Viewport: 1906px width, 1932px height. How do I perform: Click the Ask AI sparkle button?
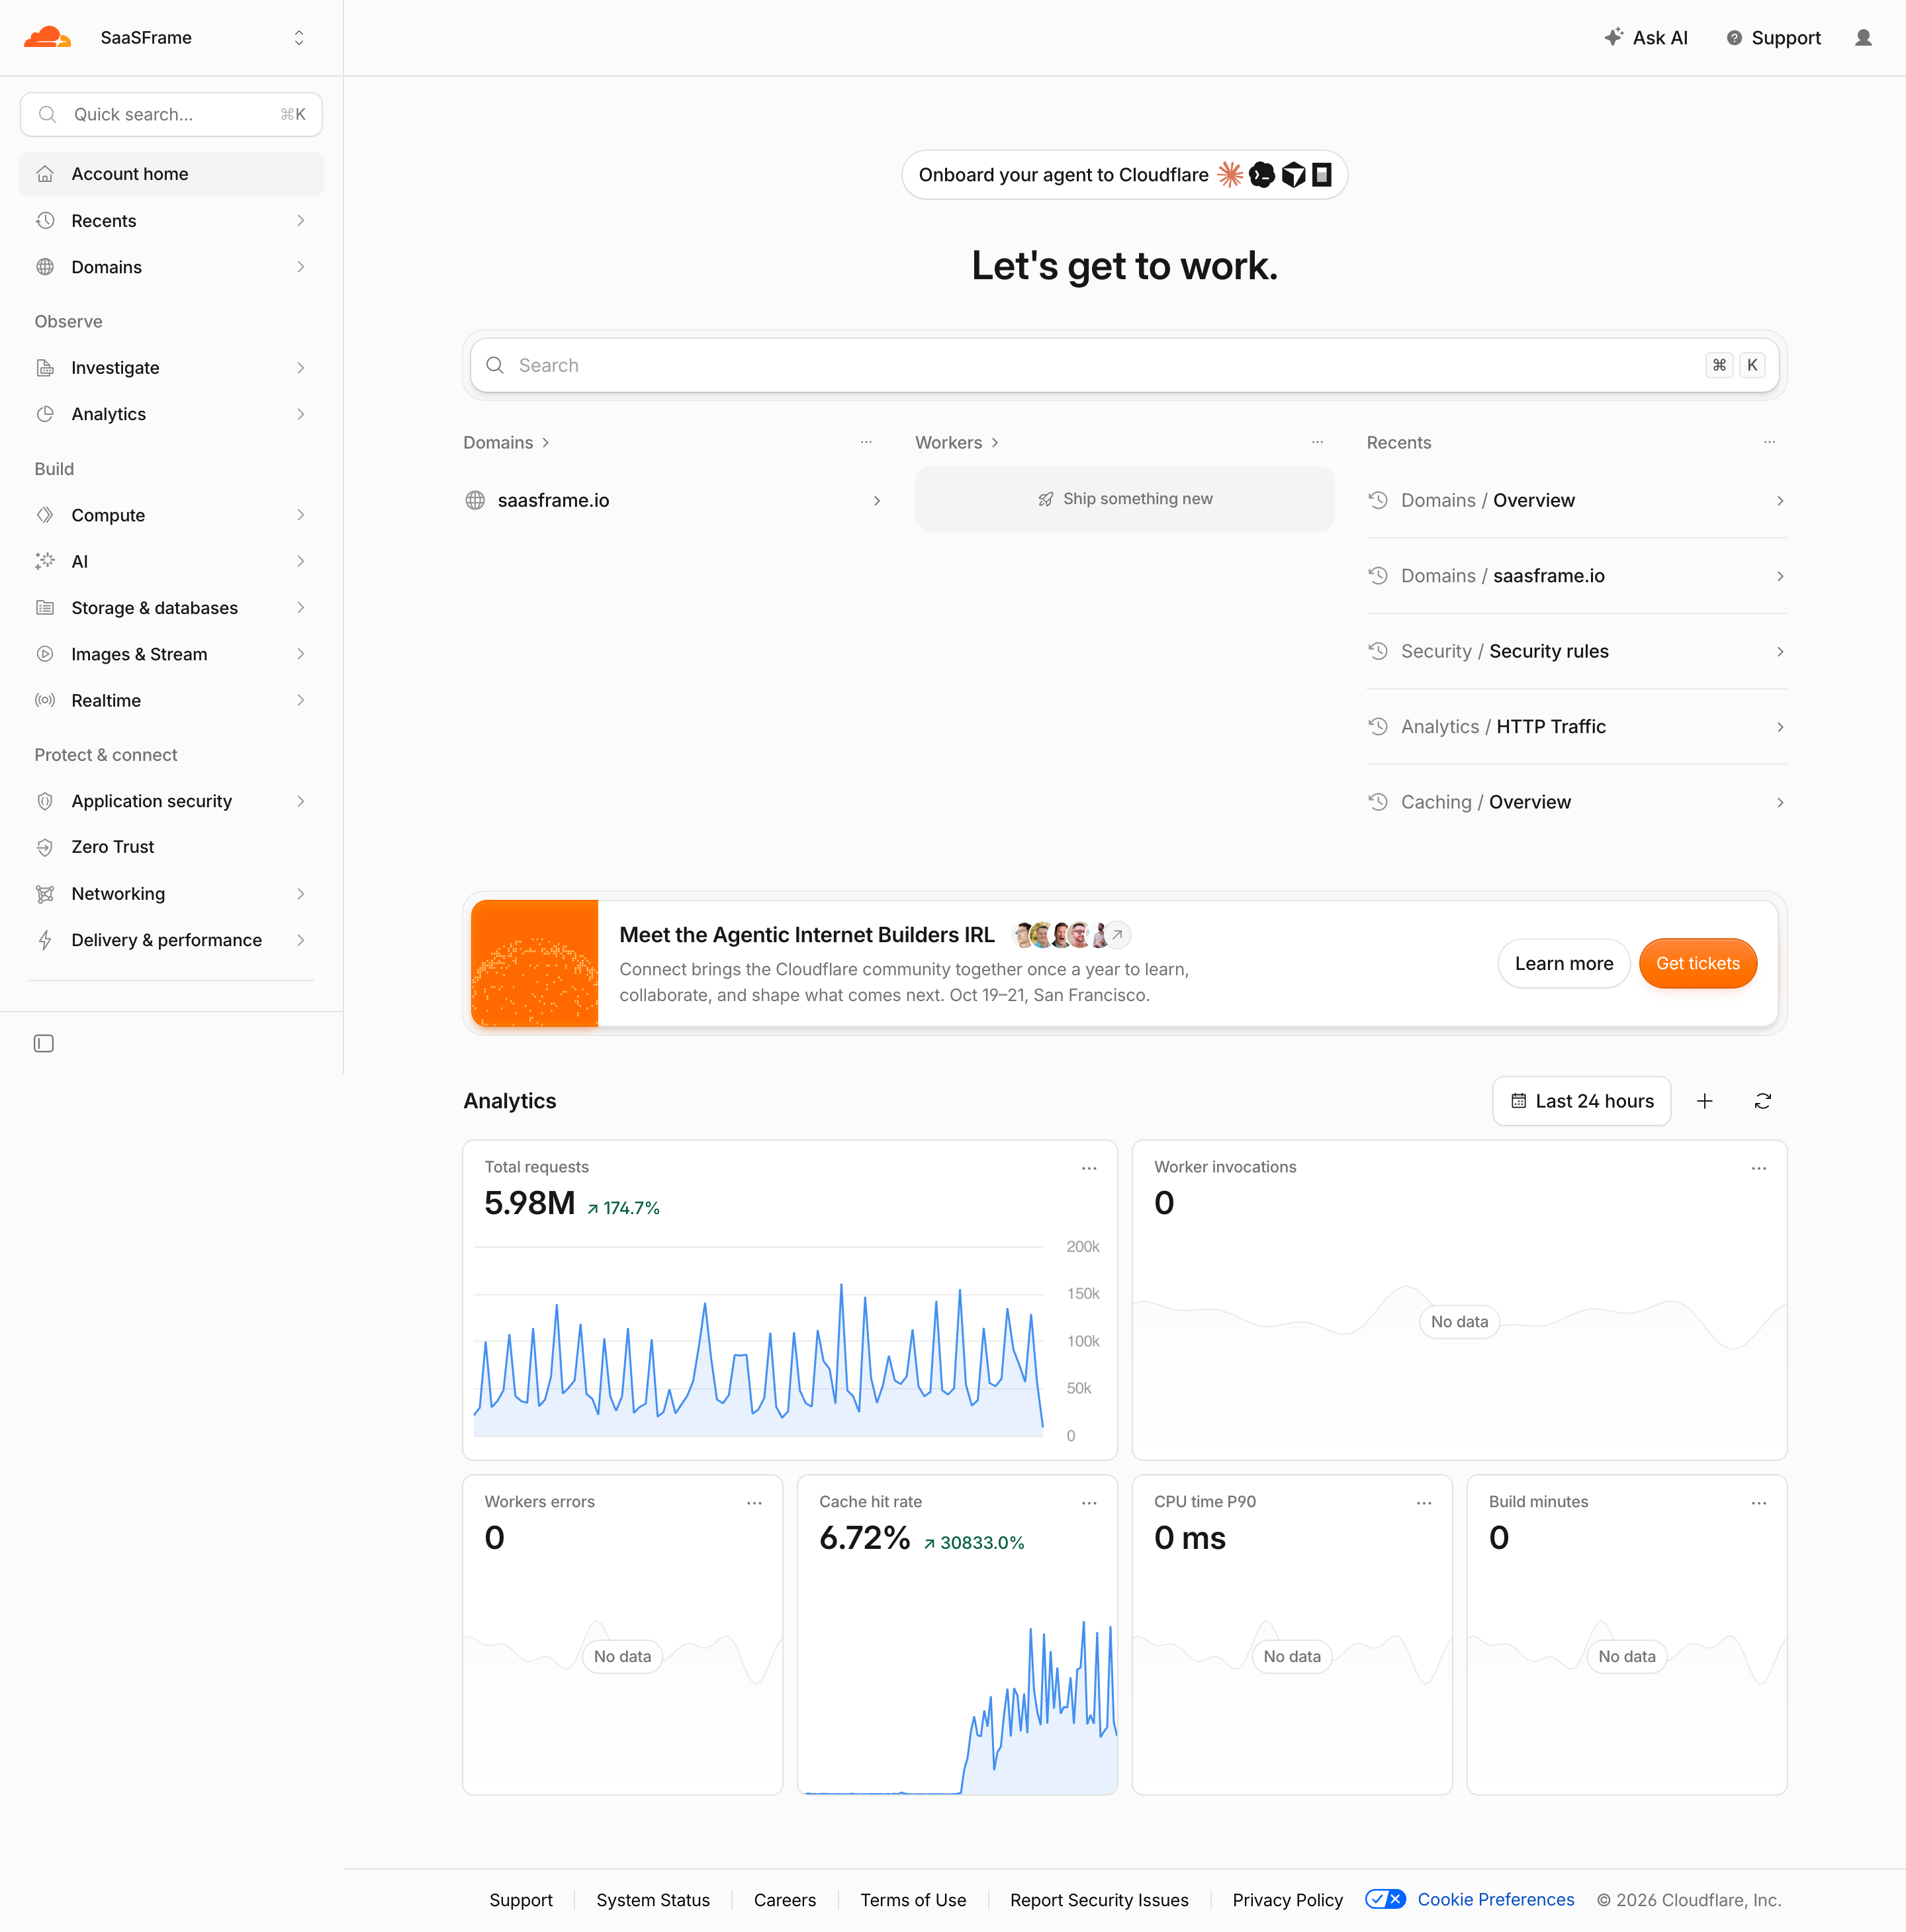pos(1646,38)
